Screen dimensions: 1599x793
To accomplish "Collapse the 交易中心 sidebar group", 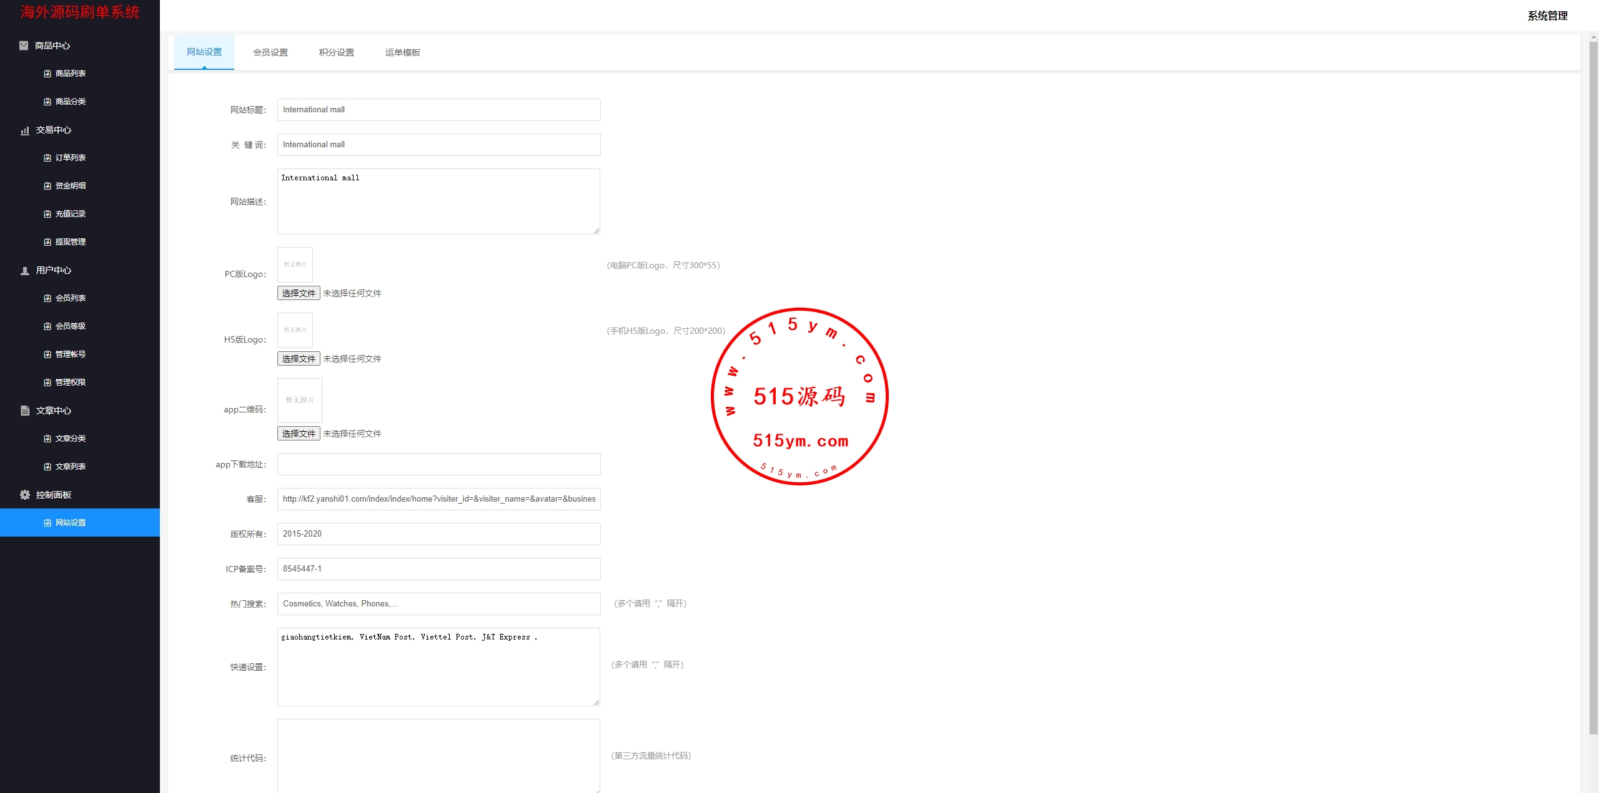I will pyautogui.click(x=54, y=130).
